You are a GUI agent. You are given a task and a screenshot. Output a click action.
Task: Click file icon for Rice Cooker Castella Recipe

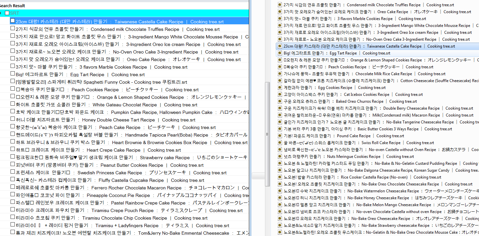pos(280,177)
